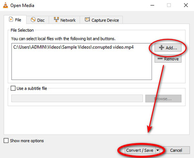Minimize the Open Media dialog

tap(152, 5)
